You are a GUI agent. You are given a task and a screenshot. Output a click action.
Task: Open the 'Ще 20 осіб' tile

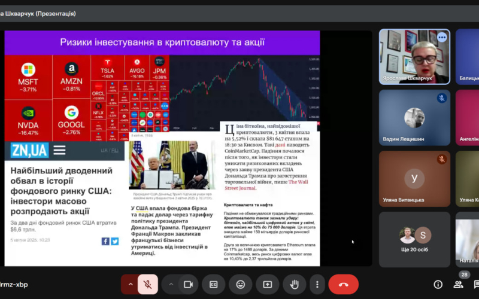pyautogui.click(x=414, y=240)
